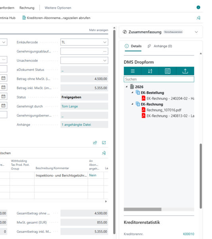Click the A-Z sort icon in DMS Dropform
Viewport: 212px width, 239px height.
coord(150,71)
